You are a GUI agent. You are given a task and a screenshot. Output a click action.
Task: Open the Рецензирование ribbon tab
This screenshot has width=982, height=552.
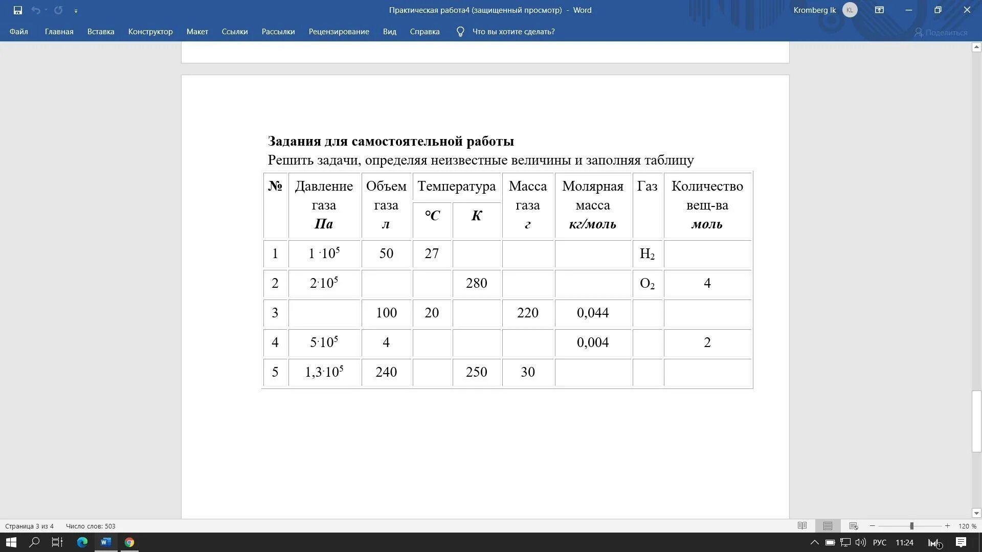pos(339,32)
